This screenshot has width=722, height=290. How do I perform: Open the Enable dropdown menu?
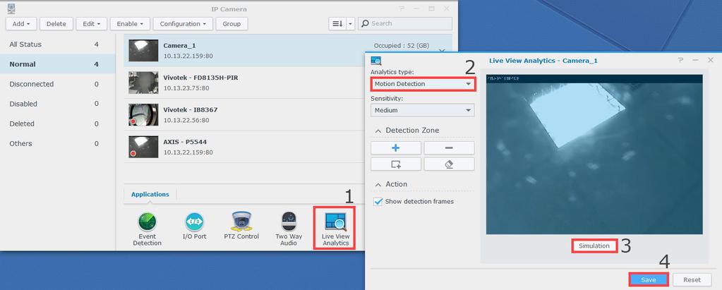[130, 24]
